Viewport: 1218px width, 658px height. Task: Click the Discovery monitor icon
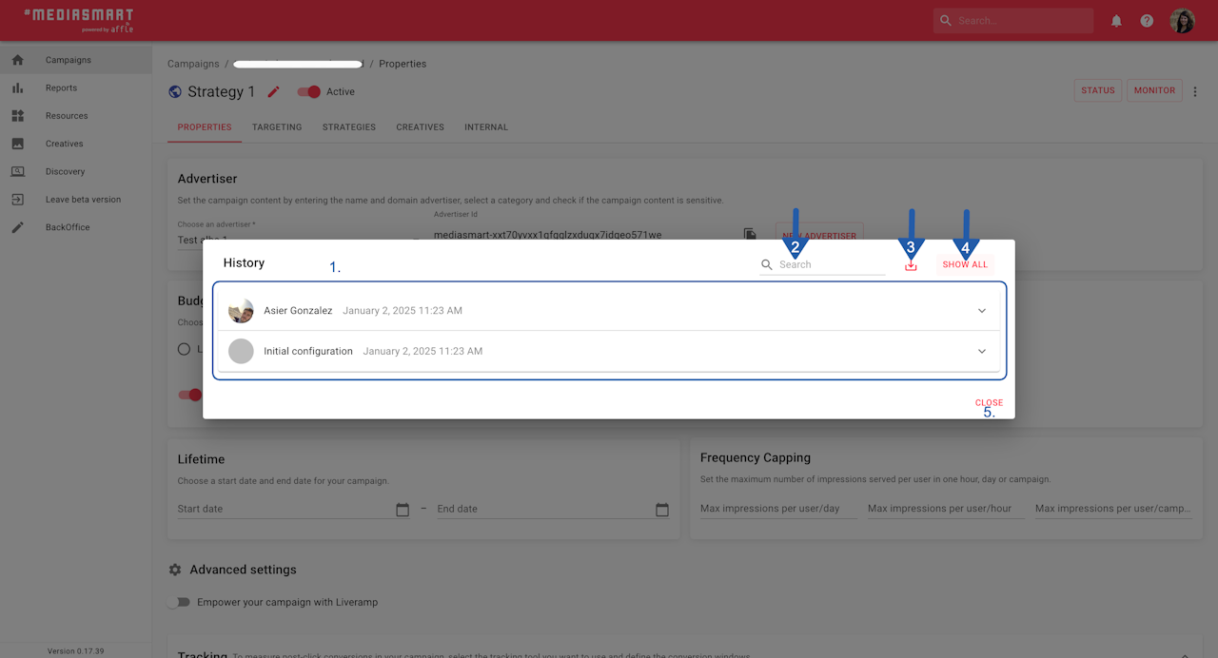[18, 171]
